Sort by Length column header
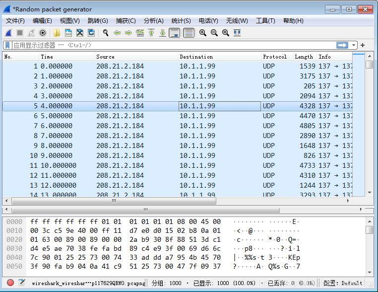 pyautogui.click(x=305, y=57)
